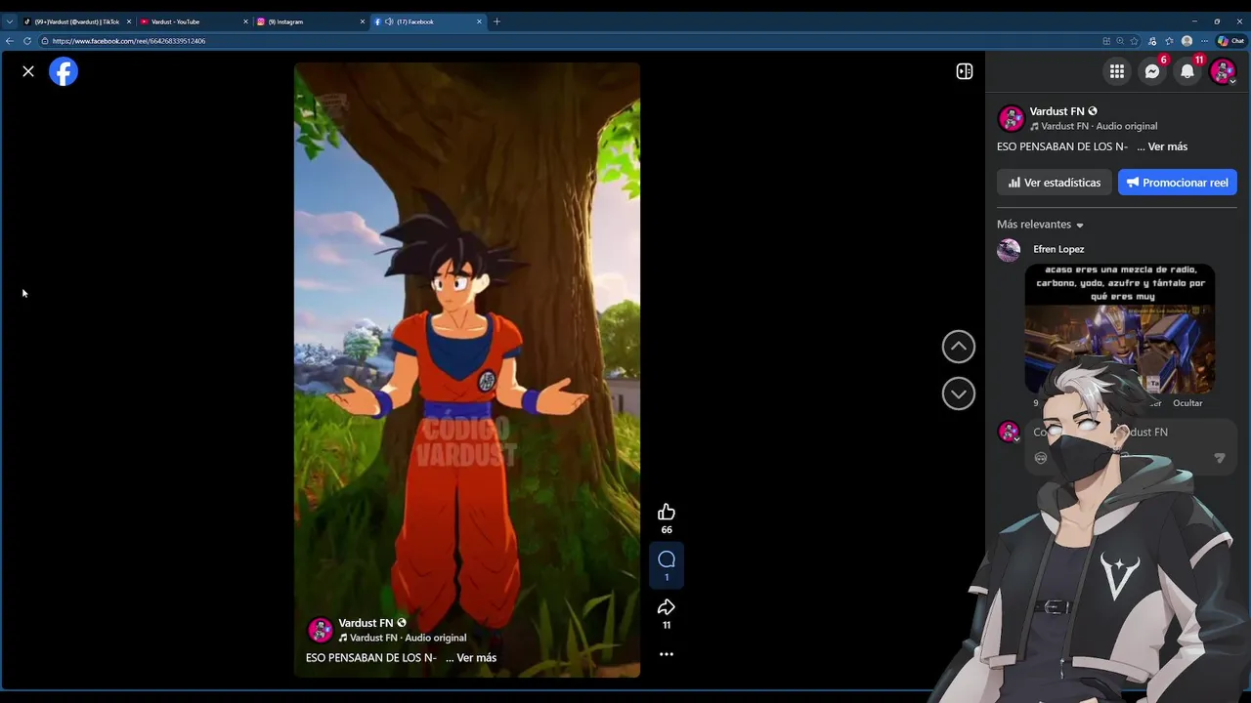Select the Facebook browser tab

pos(427,21)
